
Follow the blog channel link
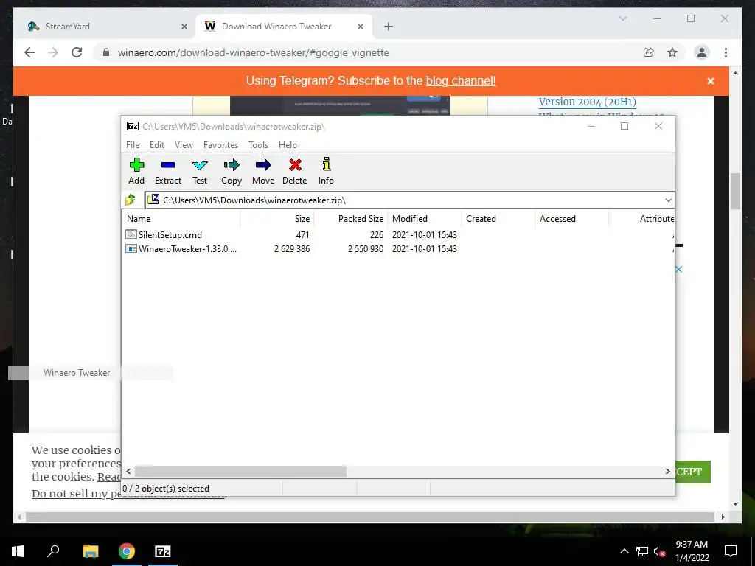461,80
